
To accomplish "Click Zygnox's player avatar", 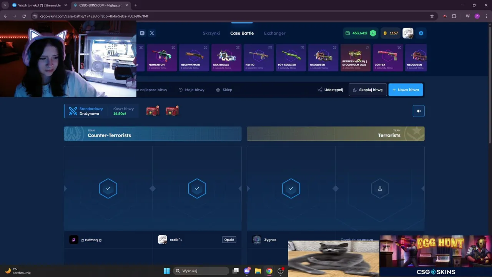I will pos(257,240).
